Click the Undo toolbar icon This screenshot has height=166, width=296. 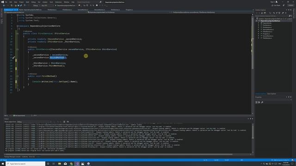(x=25, y=6)
